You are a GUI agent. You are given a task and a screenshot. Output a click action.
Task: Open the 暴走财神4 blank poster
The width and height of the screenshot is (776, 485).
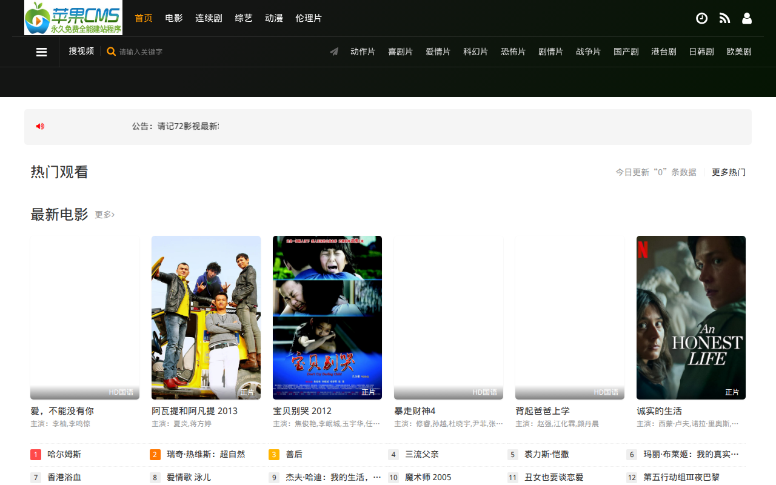tap(449, 318)
